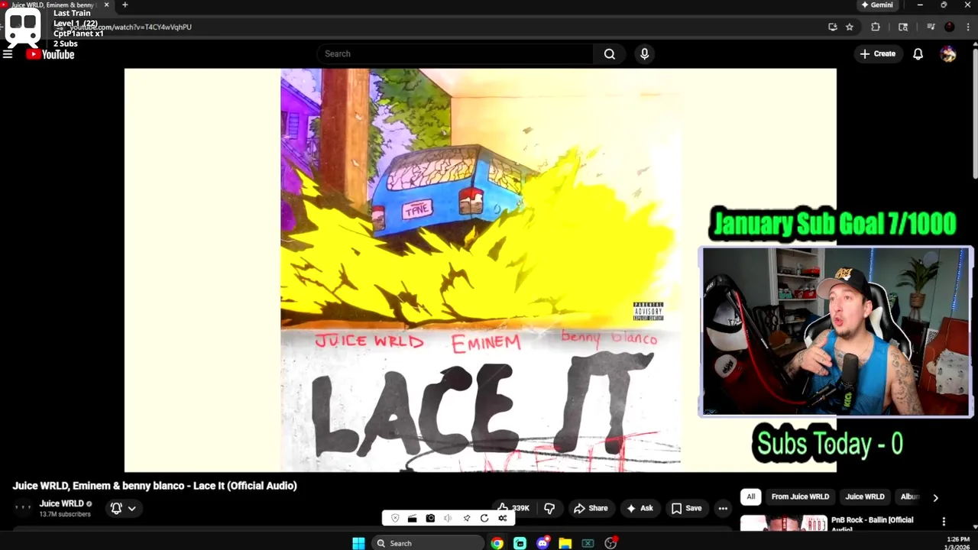Ask about this video

[640, 508]
